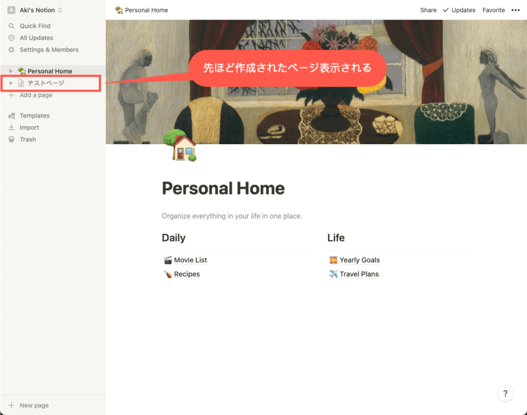Click the large house page icon
The width and height of the screenshot is (527, 415).
pos(180,145)
